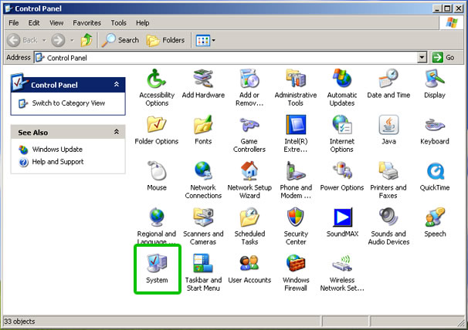Open the Views dropdown button
468x330 pixels.
(x=205, y=40)
